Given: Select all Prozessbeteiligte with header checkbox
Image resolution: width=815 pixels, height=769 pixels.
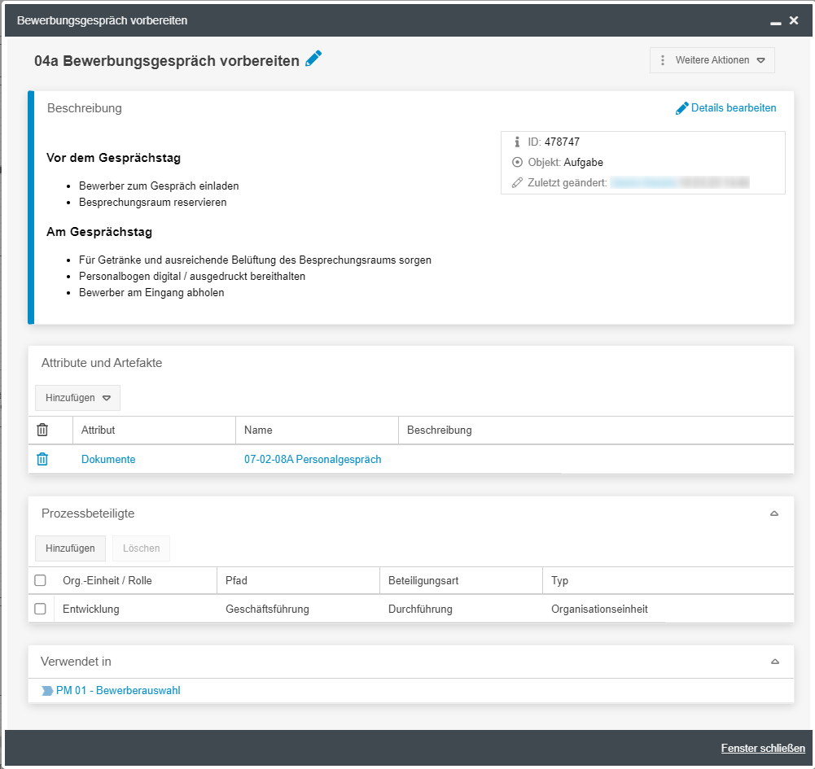Looking at the screenshot, I should 41,581.
